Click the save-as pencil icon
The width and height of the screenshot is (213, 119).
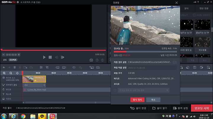201,68
